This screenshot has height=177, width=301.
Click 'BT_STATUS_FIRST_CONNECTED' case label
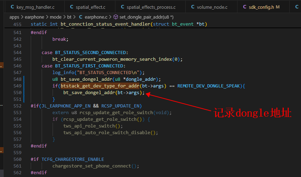pos(89,66)
